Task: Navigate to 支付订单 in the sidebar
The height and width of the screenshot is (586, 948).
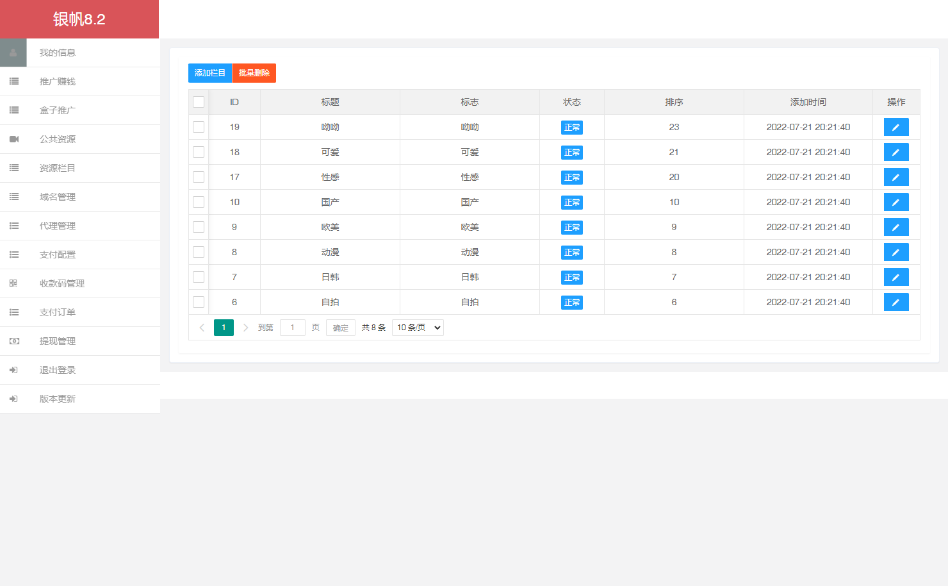Action: coord(58,312)
